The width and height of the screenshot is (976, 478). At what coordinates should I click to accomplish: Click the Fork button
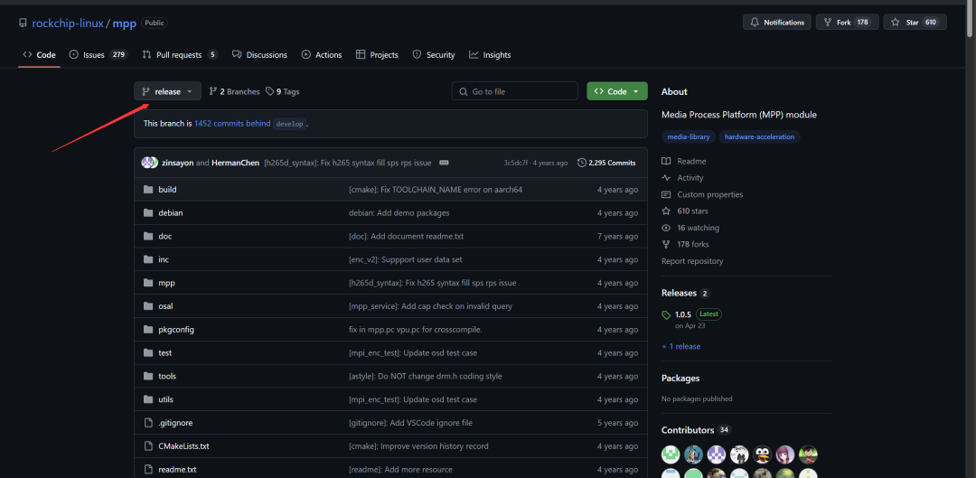pos(847,23)
